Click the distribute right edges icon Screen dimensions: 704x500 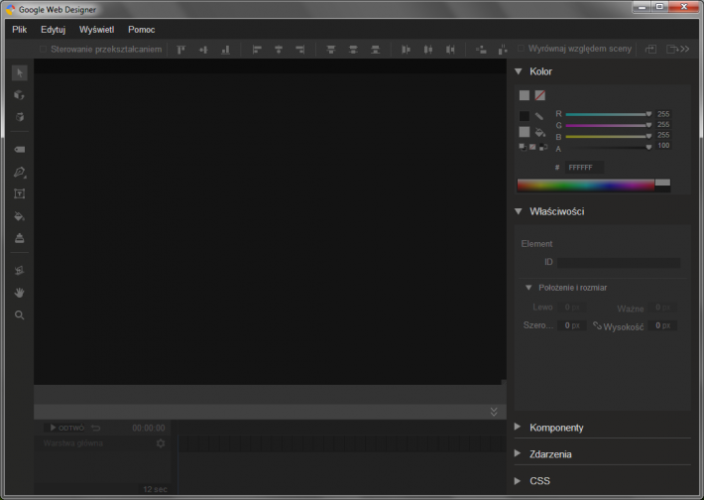[450, 50]
